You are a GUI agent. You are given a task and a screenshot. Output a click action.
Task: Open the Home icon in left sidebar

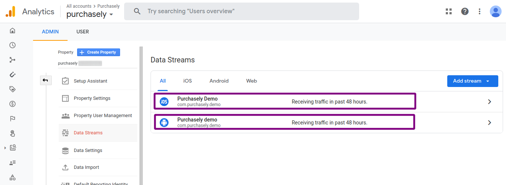(12, 30)
